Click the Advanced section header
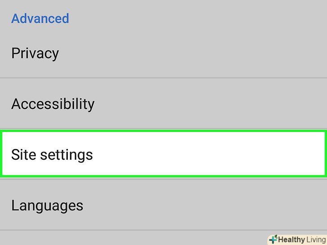Viewport: 327px width, 245px height. click(x=40, y=19)
